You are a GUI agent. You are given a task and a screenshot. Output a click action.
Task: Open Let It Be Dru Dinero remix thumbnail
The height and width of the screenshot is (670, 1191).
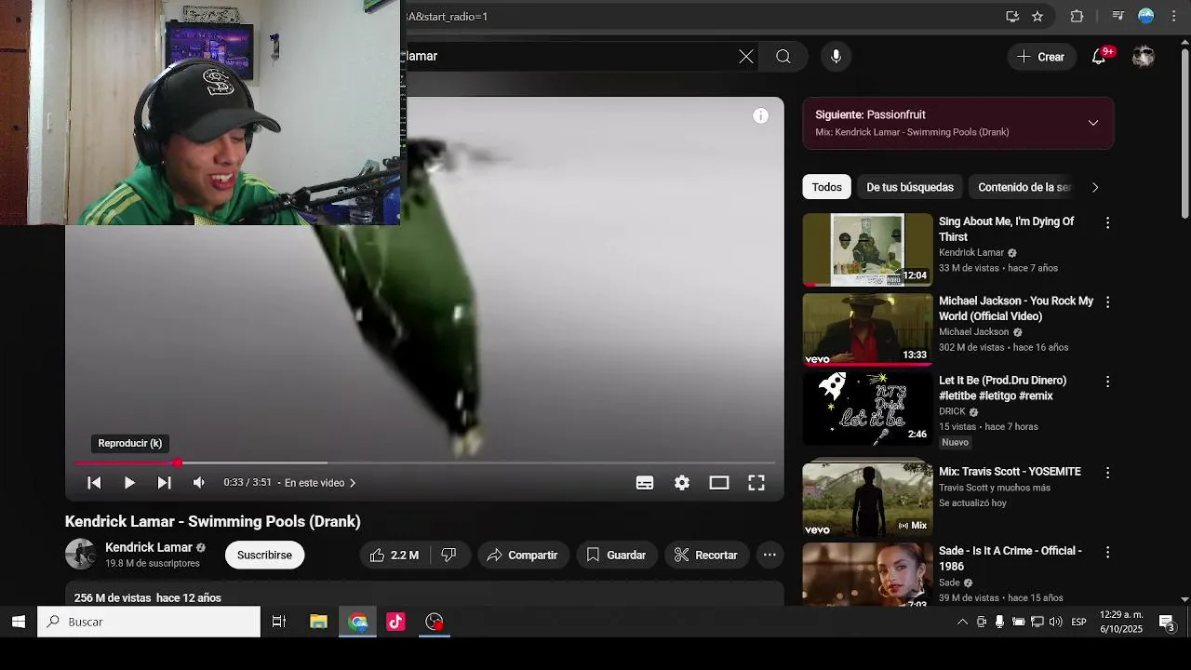(867, 409)
